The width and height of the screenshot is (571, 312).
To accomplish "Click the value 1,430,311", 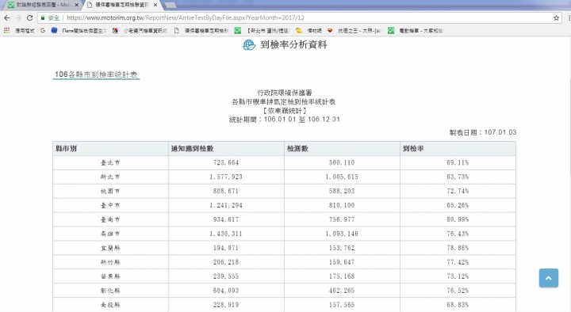I will tap(226, 234).
